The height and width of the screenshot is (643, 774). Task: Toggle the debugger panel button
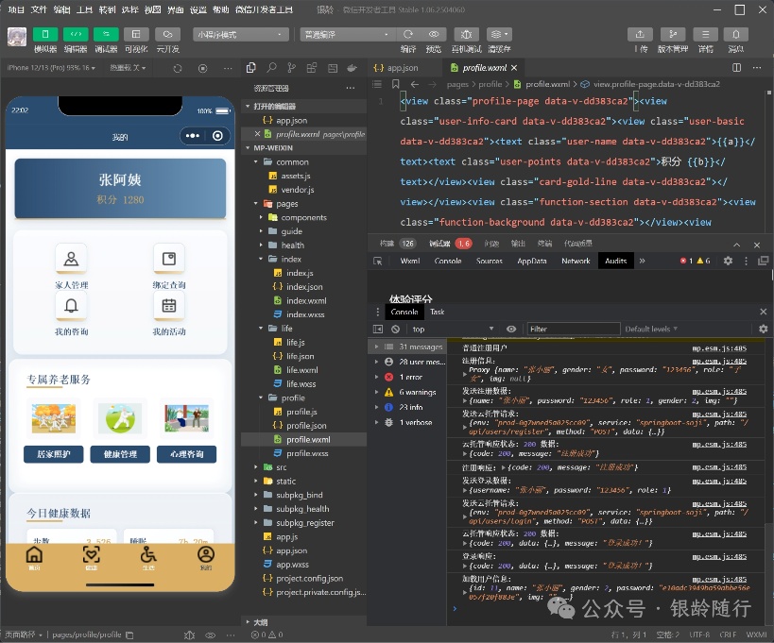[x=106, y=34]
